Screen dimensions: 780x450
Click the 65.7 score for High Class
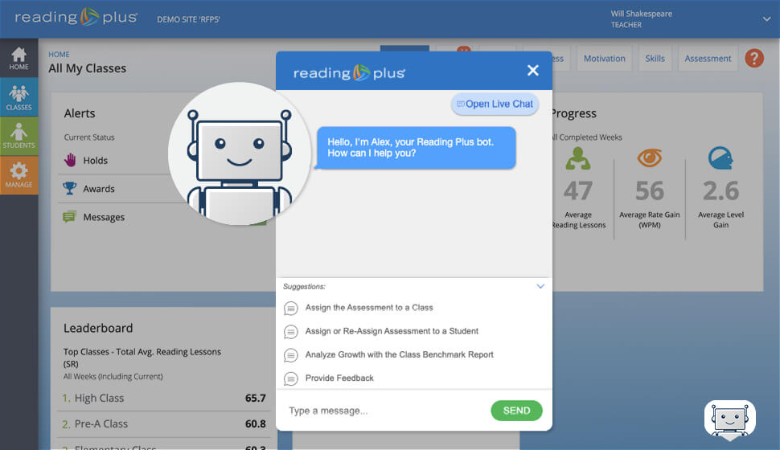tap(255, 399)
